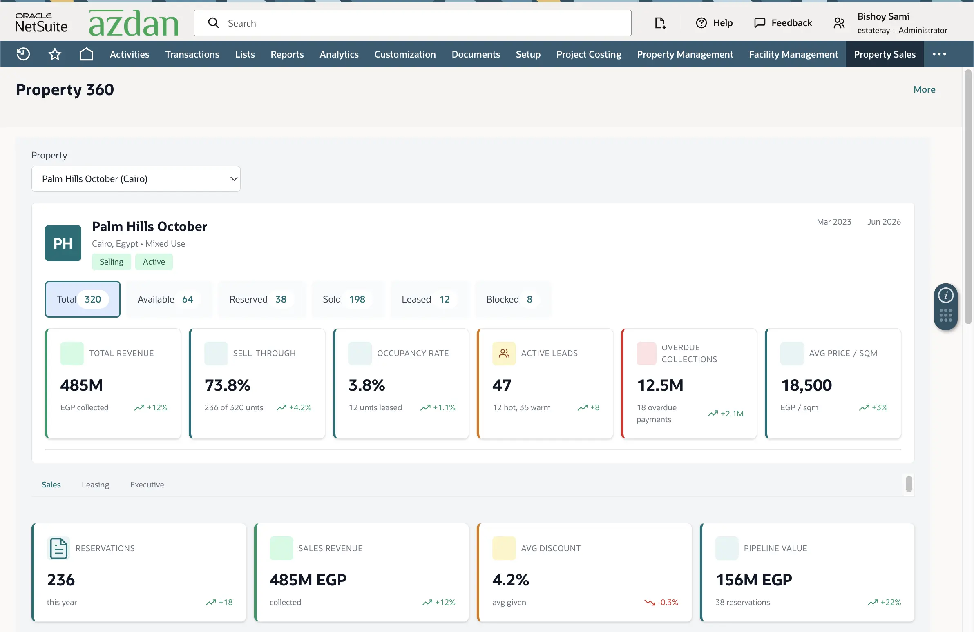Click the Active status badge
Screen dimensions: 974x632
(x=154, y=262)
